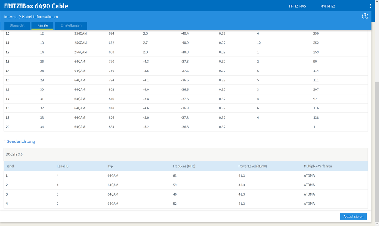Switch to the Einstellungen tab
Image resolution: width=379 pixels, height=226 pixels.
[71, 25]
